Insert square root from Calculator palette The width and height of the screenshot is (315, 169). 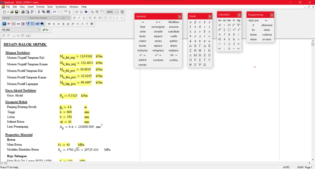coord(234,25)
